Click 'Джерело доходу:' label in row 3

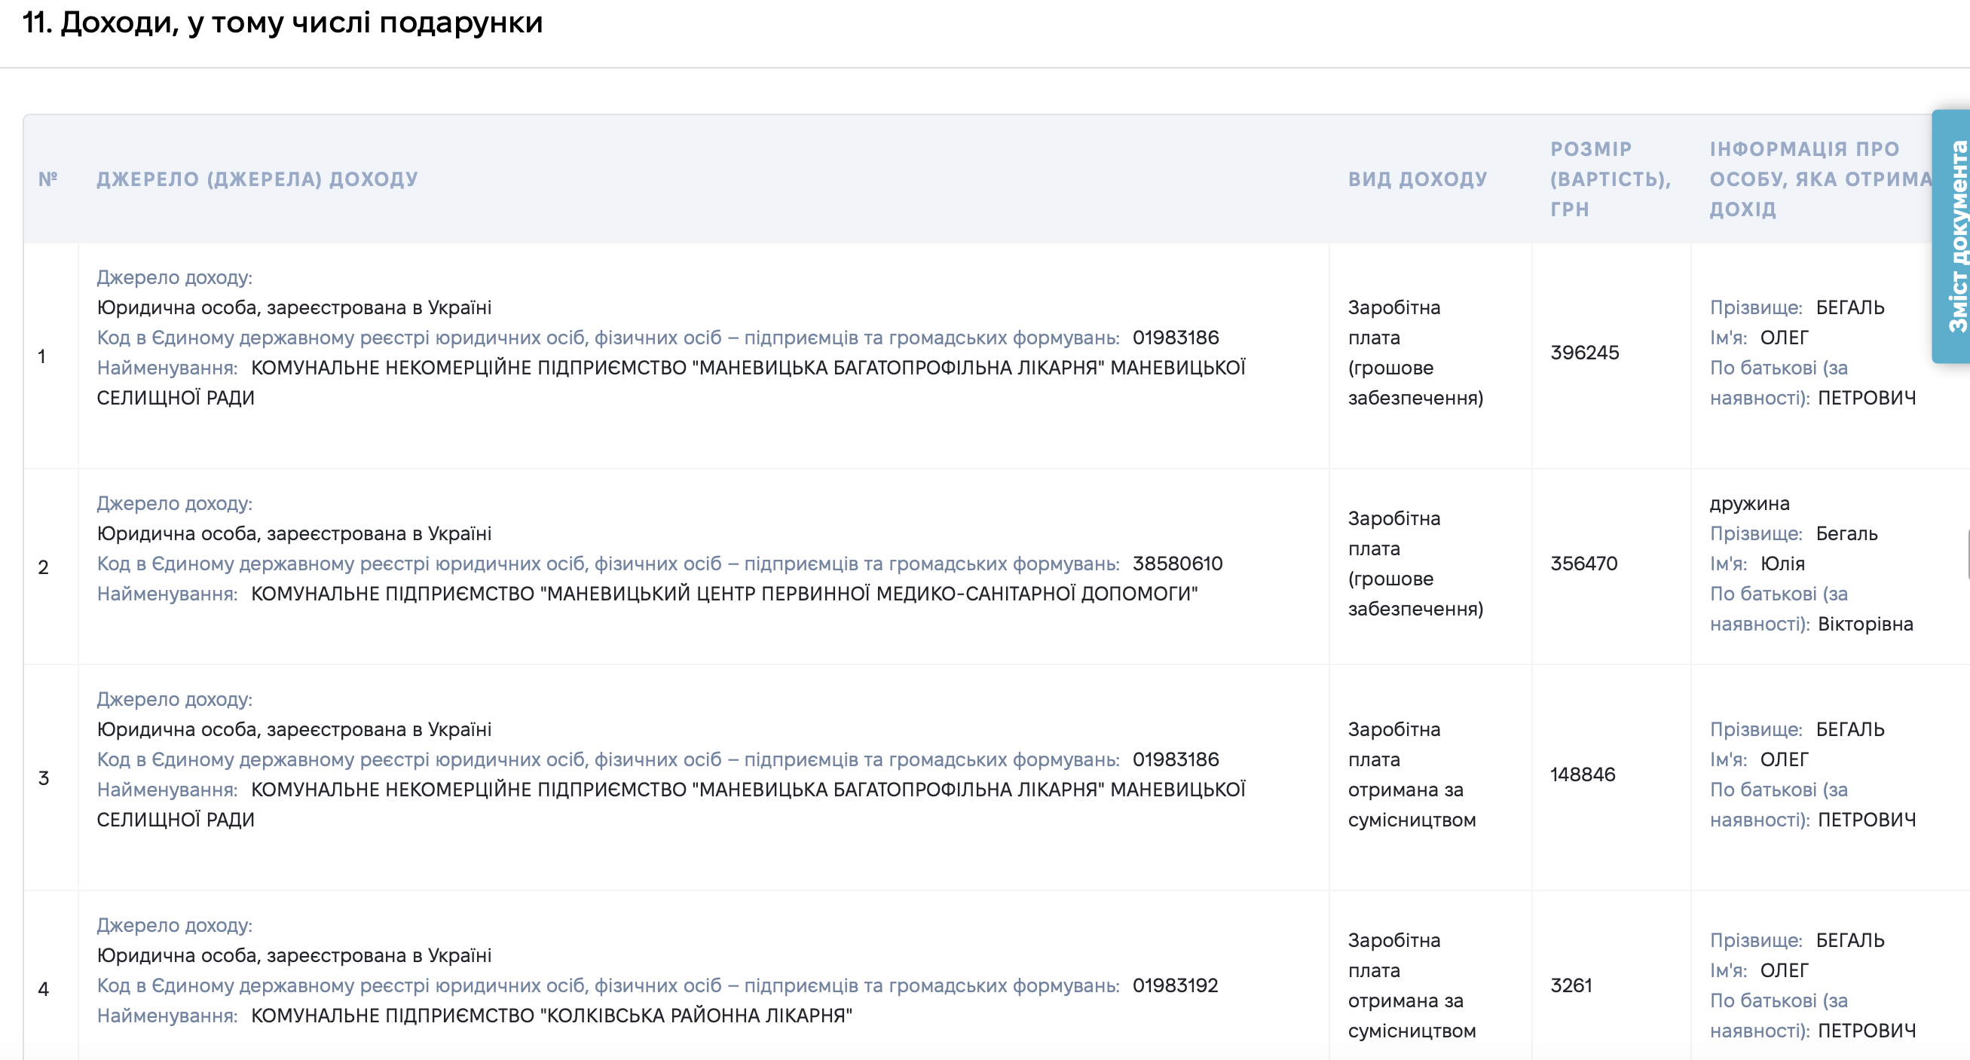pyautogui.click(x=174, y=698)
